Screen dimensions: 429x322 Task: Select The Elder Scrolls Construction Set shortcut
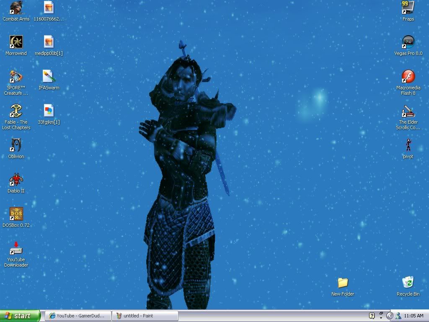pos(408,117)
